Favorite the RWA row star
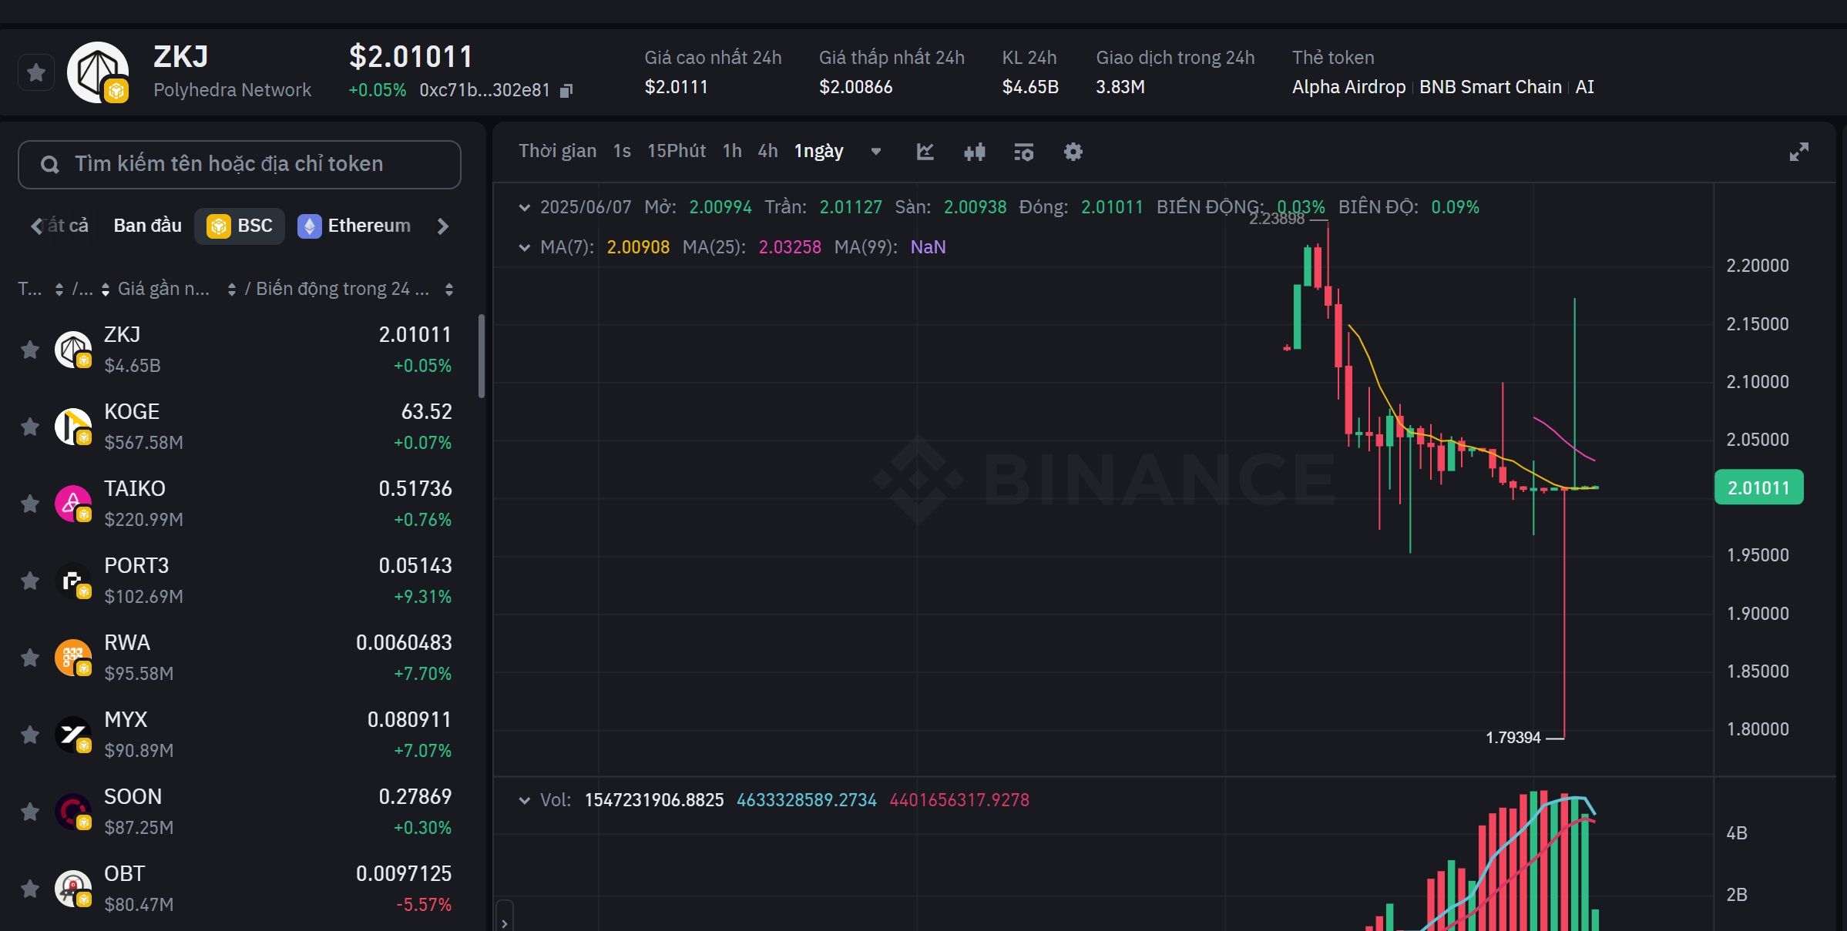The height and width of the screenshot is (931, 1847). 30,658
